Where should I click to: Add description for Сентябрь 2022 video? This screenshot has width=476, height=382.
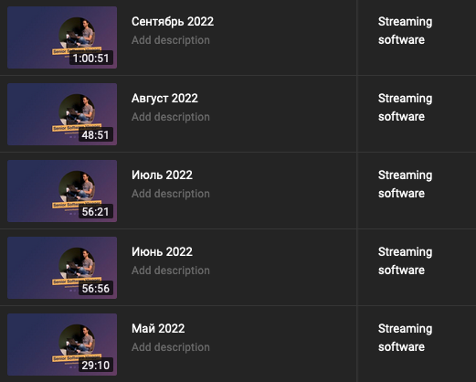(x=171, y=40)
